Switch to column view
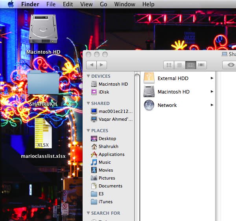Viewport: 236px width, 221px height. [x=190, y=65]
